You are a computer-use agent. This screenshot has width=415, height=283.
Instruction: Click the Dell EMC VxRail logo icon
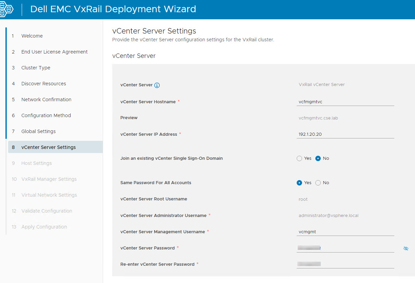pos(7,9)
